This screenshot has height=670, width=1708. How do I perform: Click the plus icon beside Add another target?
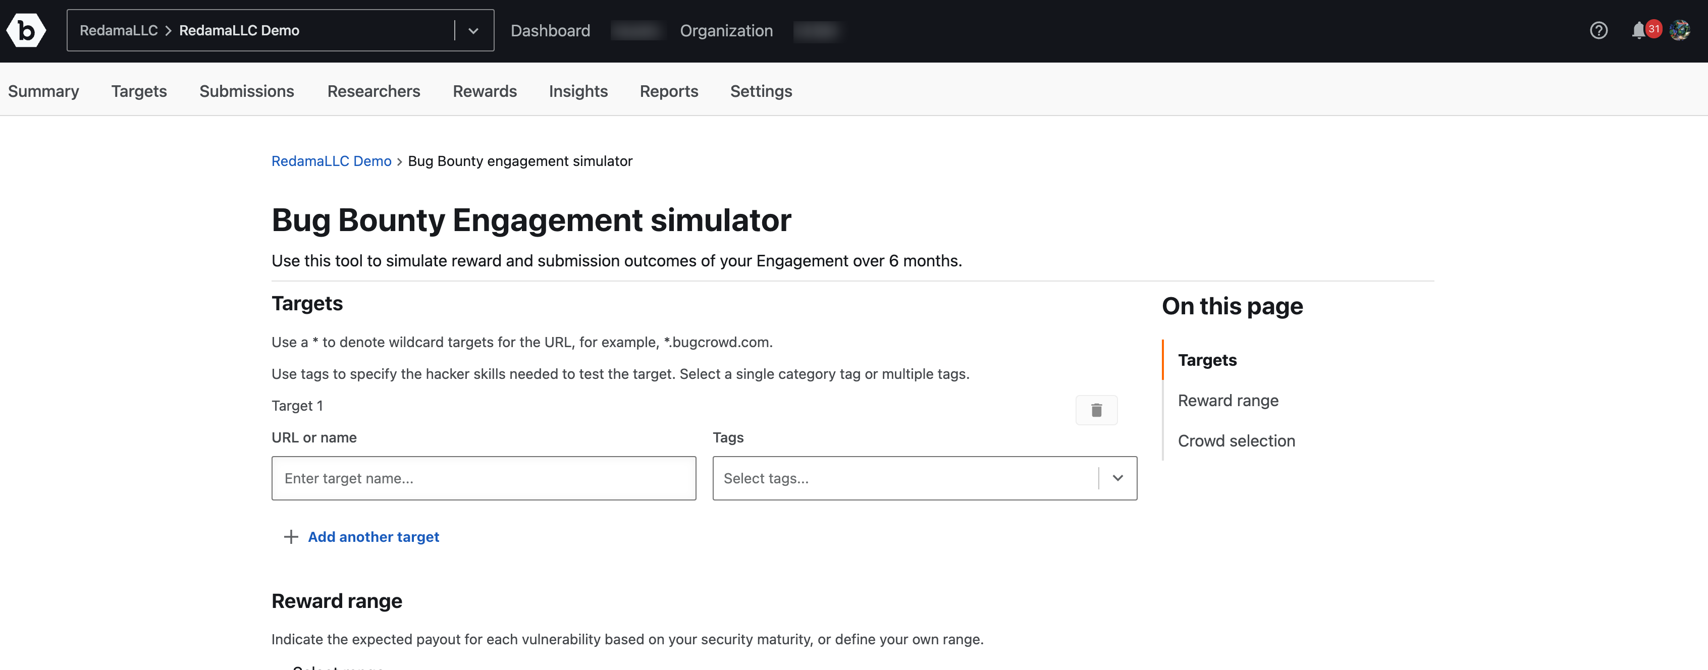pos(290,537)
